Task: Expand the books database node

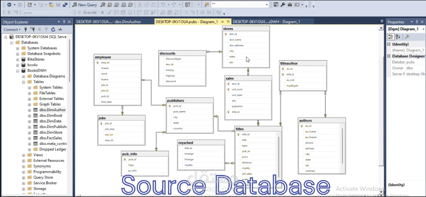Action: (18, 65)
